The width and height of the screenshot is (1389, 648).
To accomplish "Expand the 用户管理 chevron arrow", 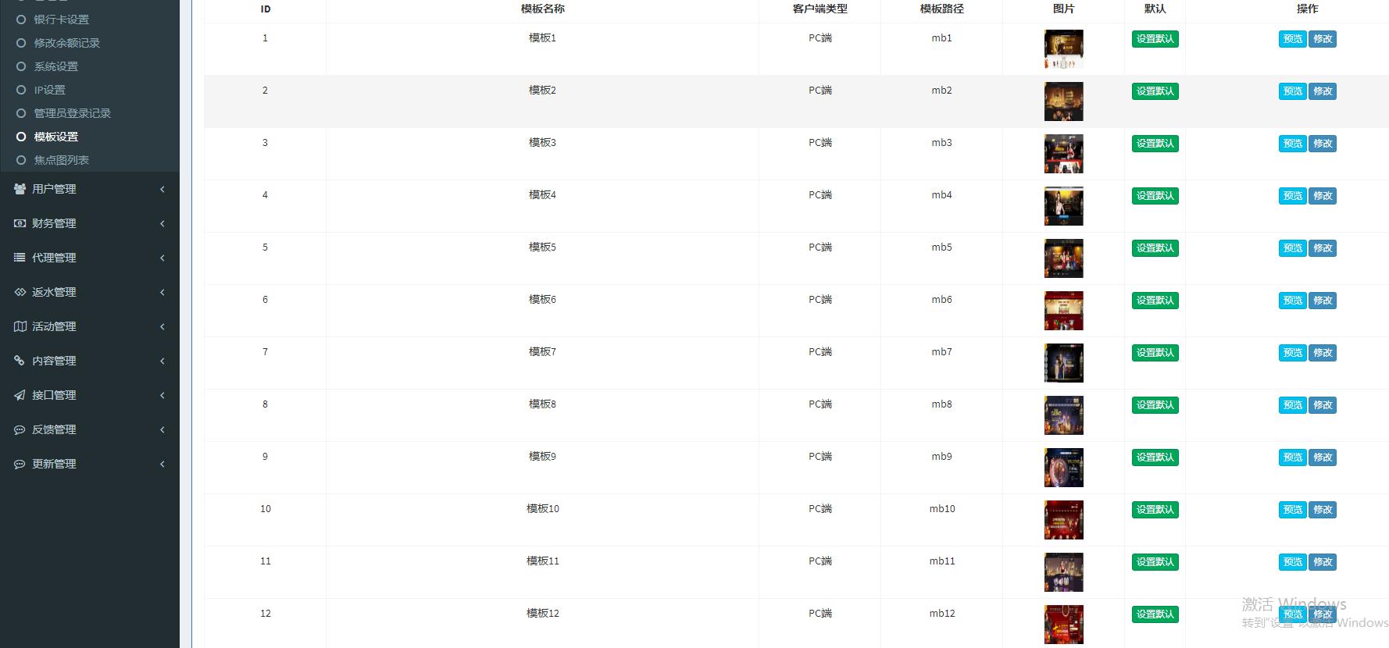I will pyautogui.click(x=162, y=189).
